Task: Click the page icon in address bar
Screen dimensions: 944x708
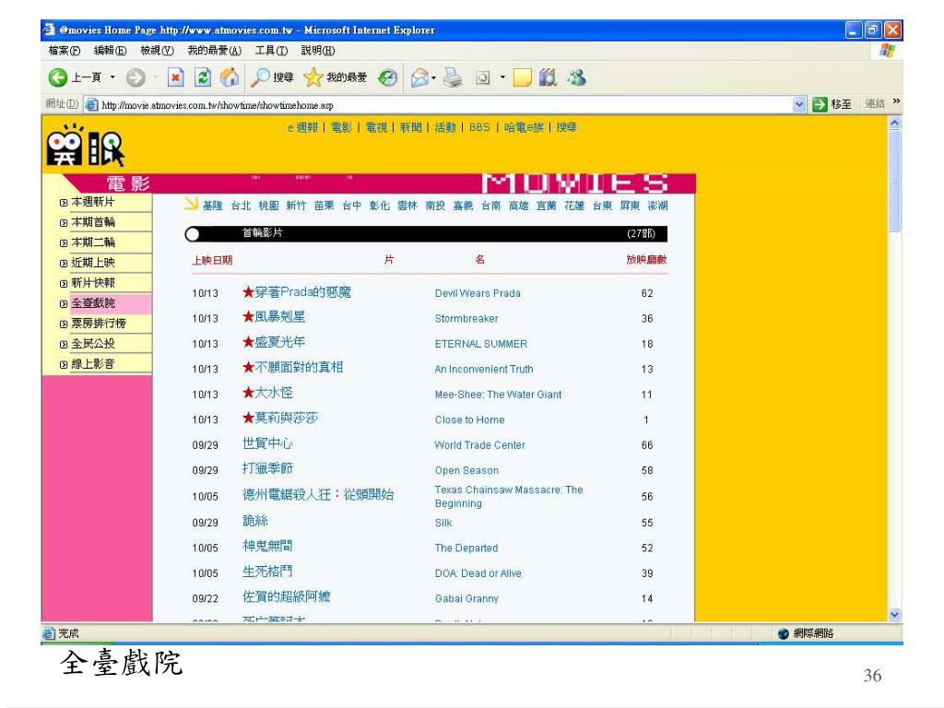Action: pyautogui.click(x=91, y=105)
